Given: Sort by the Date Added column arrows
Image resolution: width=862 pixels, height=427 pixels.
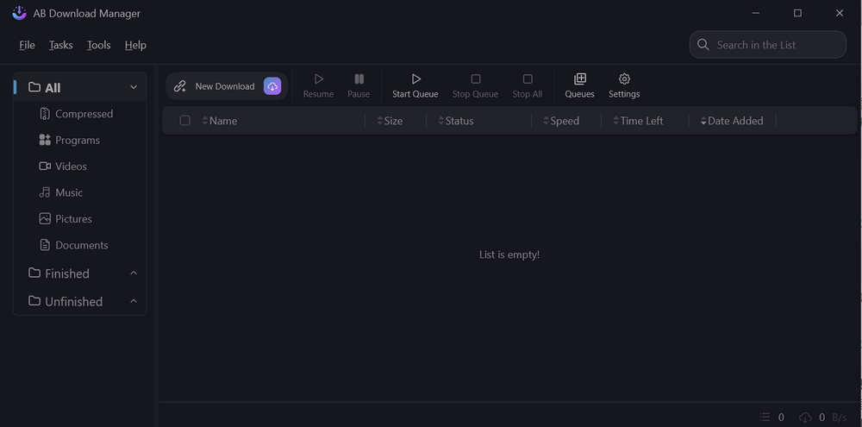Looking at the screenshot, I should [703, 121].
